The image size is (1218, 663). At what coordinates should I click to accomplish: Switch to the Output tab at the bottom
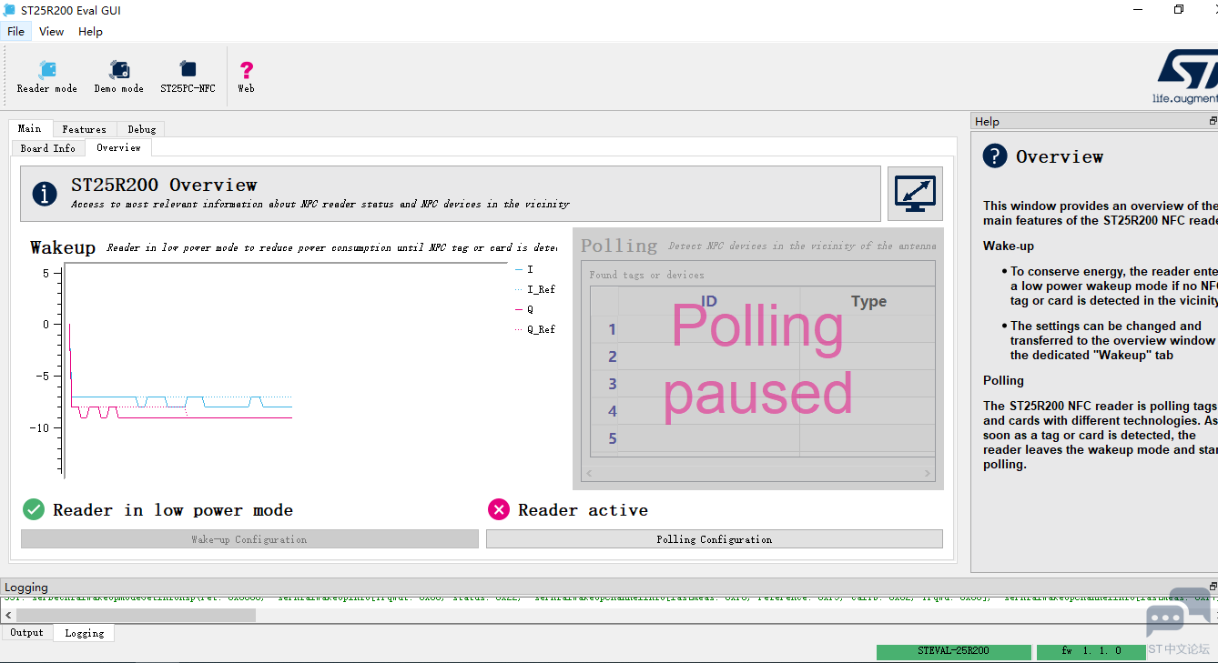tap(26, 633)
